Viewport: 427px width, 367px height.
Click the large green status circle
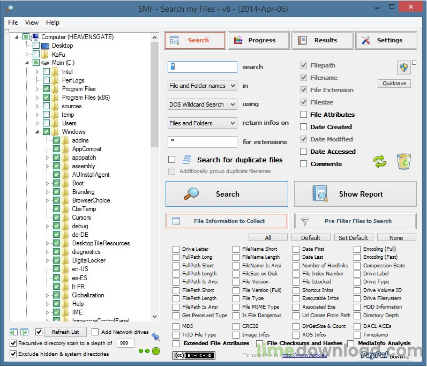coord(156,351)
